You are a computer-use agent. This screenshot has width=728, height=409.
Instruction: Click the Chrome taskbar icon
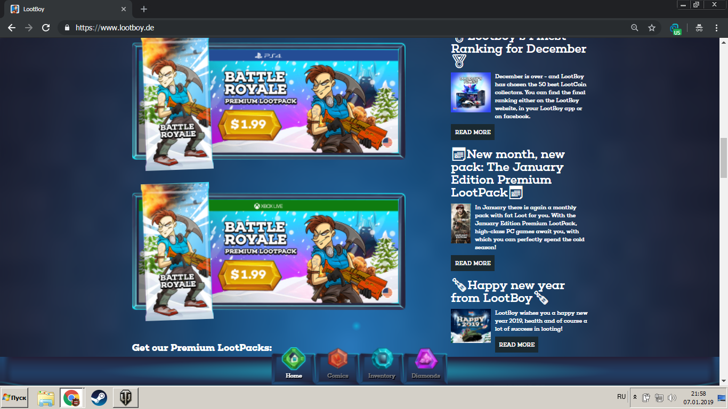tap(72, 398)
